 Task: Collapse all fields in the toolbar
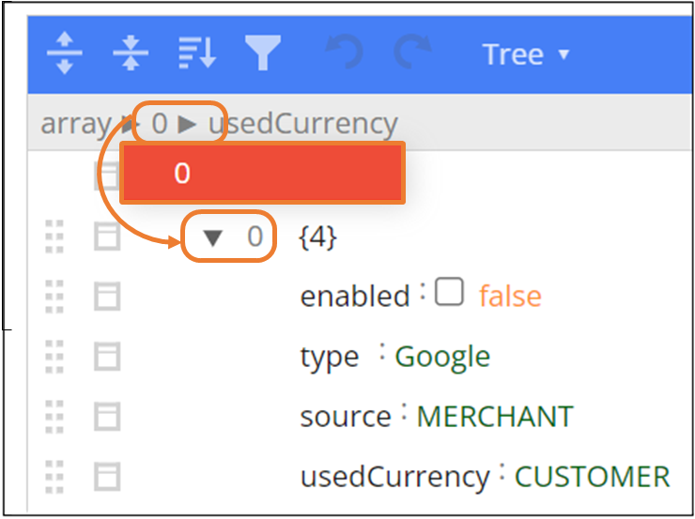(x=131, y=53)
